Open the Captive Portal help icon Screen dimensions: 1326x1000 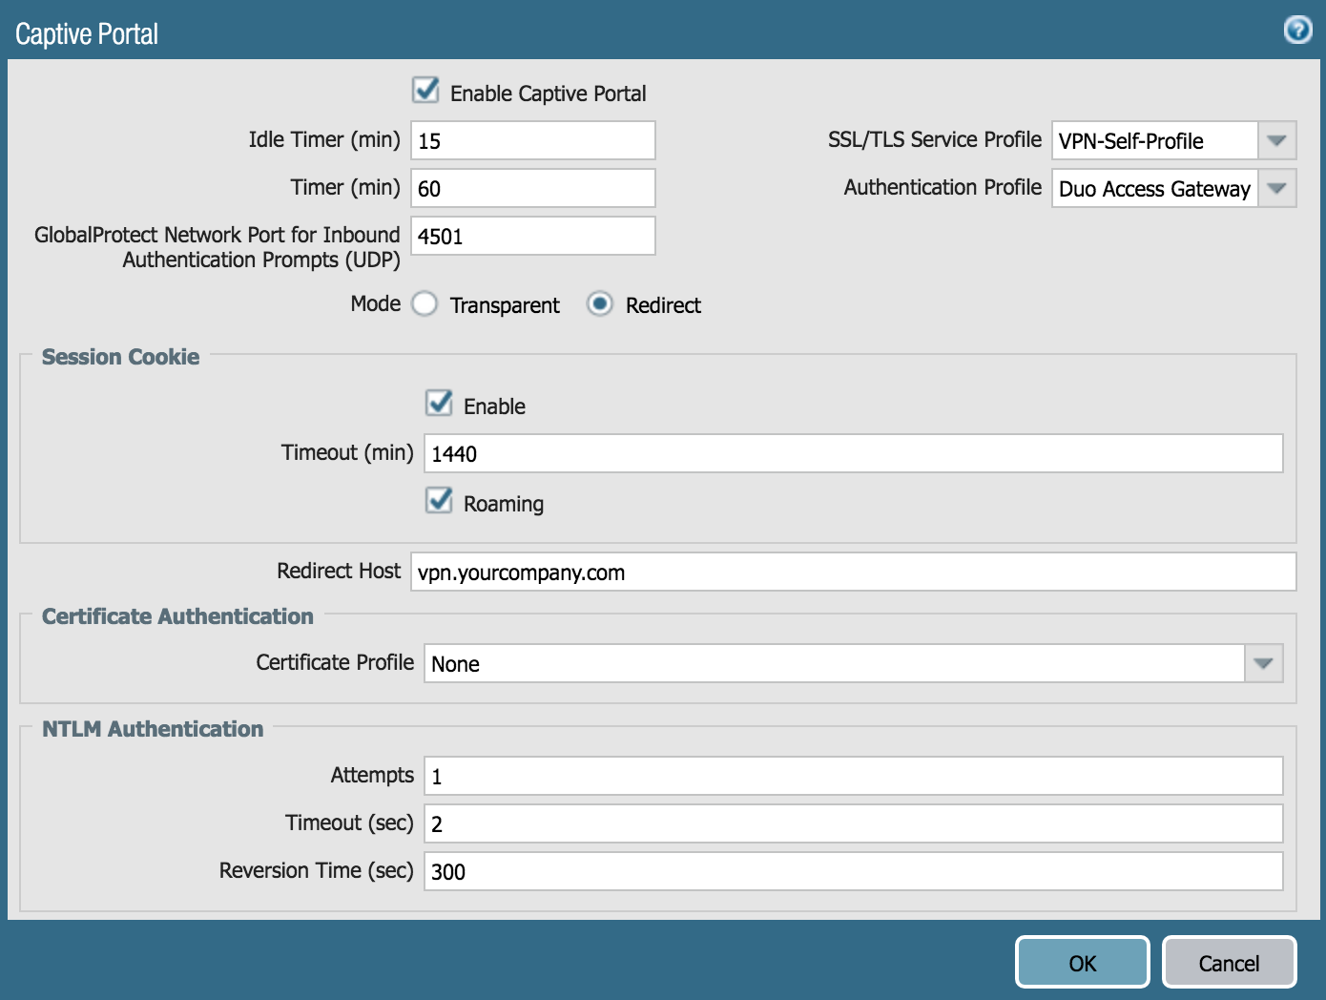(1297, 30)
